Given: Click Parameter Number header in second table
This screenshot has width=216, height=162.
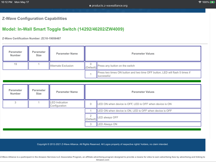Looking at the screenshot, I should [15, 92].
